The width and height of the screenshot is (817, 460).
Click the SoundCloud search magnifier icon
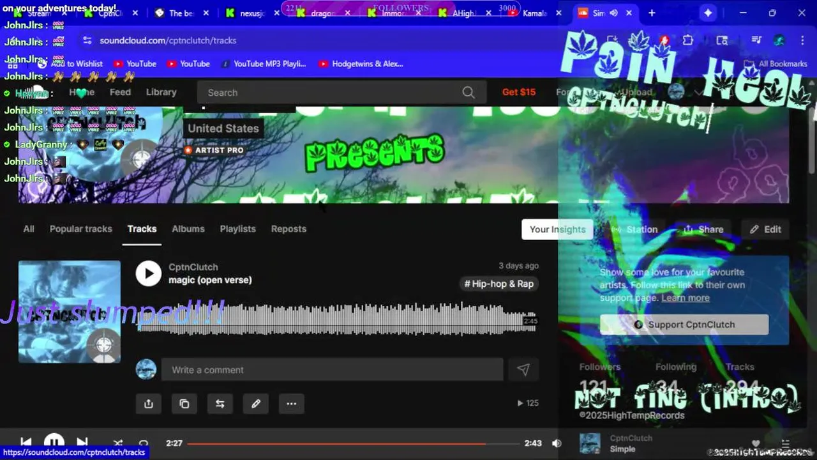pyautogui.click(x=468, y=93)
